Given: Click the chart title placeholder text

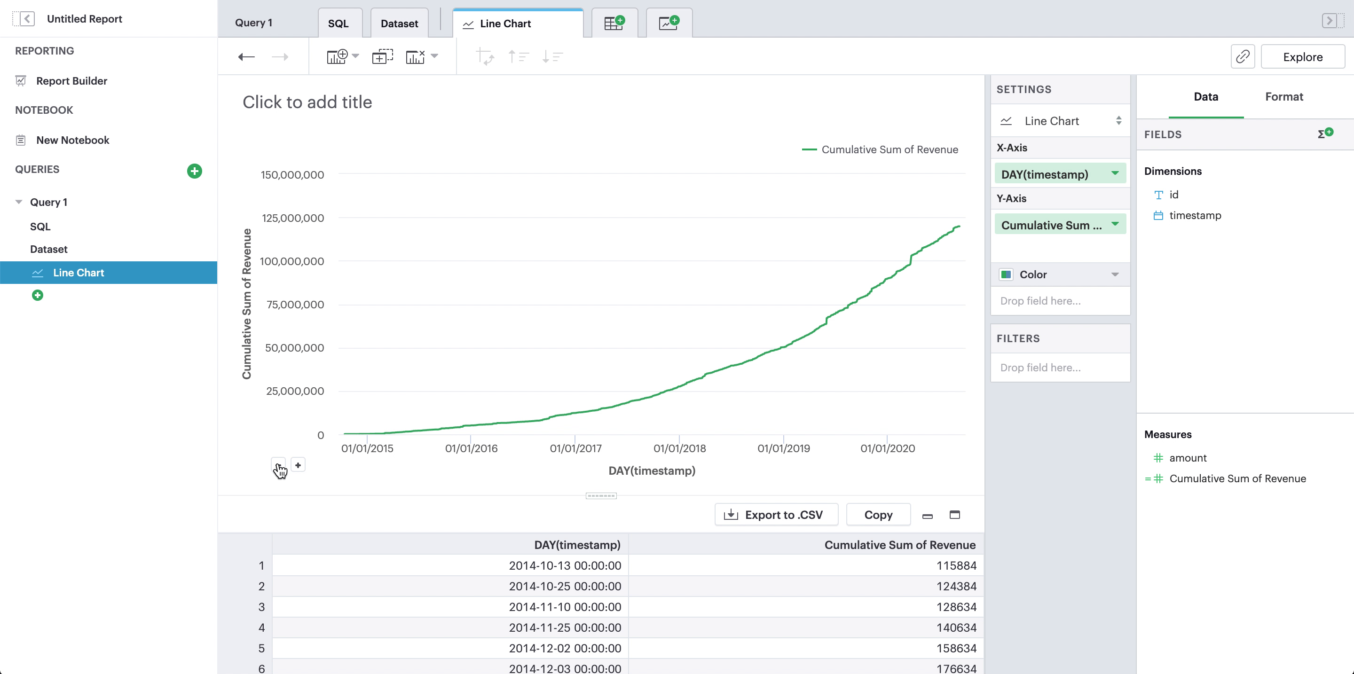Looking at the screenshot, I should (307, 102).
